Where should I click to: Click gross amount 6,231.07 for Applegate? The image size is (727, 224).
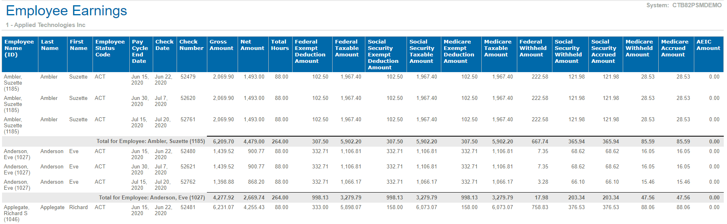tap(223, 207)
